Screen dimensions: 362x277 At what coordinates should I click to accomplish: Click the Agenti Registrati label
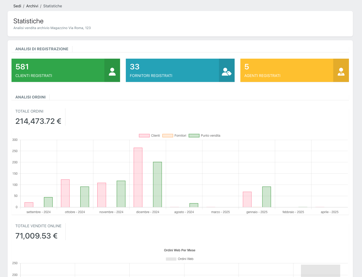[x=262, y=76]
